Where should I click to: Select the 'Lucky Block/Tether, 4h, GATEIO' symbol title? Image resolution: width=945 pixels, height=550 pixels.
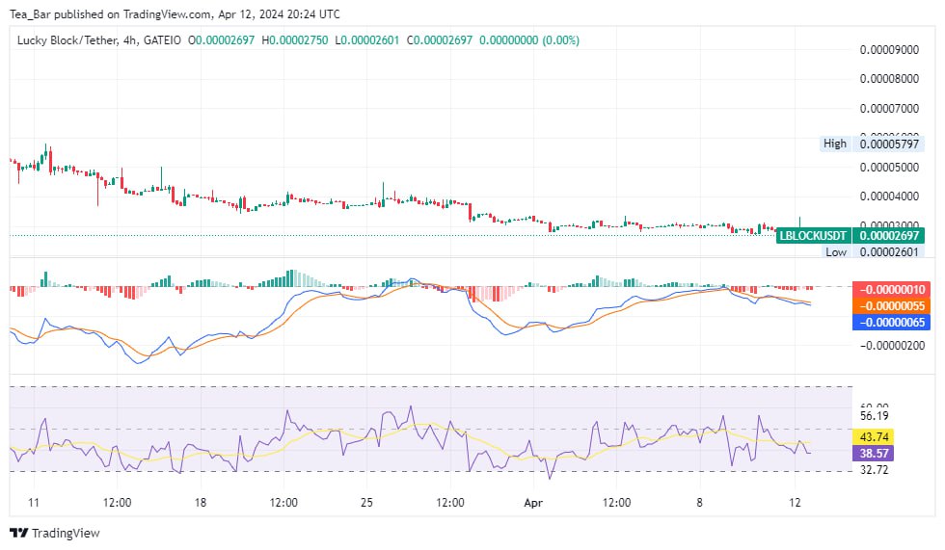(x=98, y=40)
